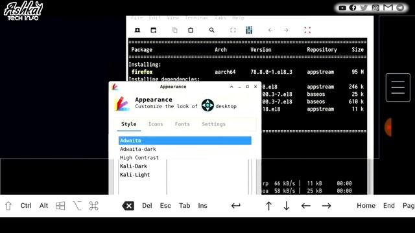Click the Repository column header in terminal

tap(322, 50)
